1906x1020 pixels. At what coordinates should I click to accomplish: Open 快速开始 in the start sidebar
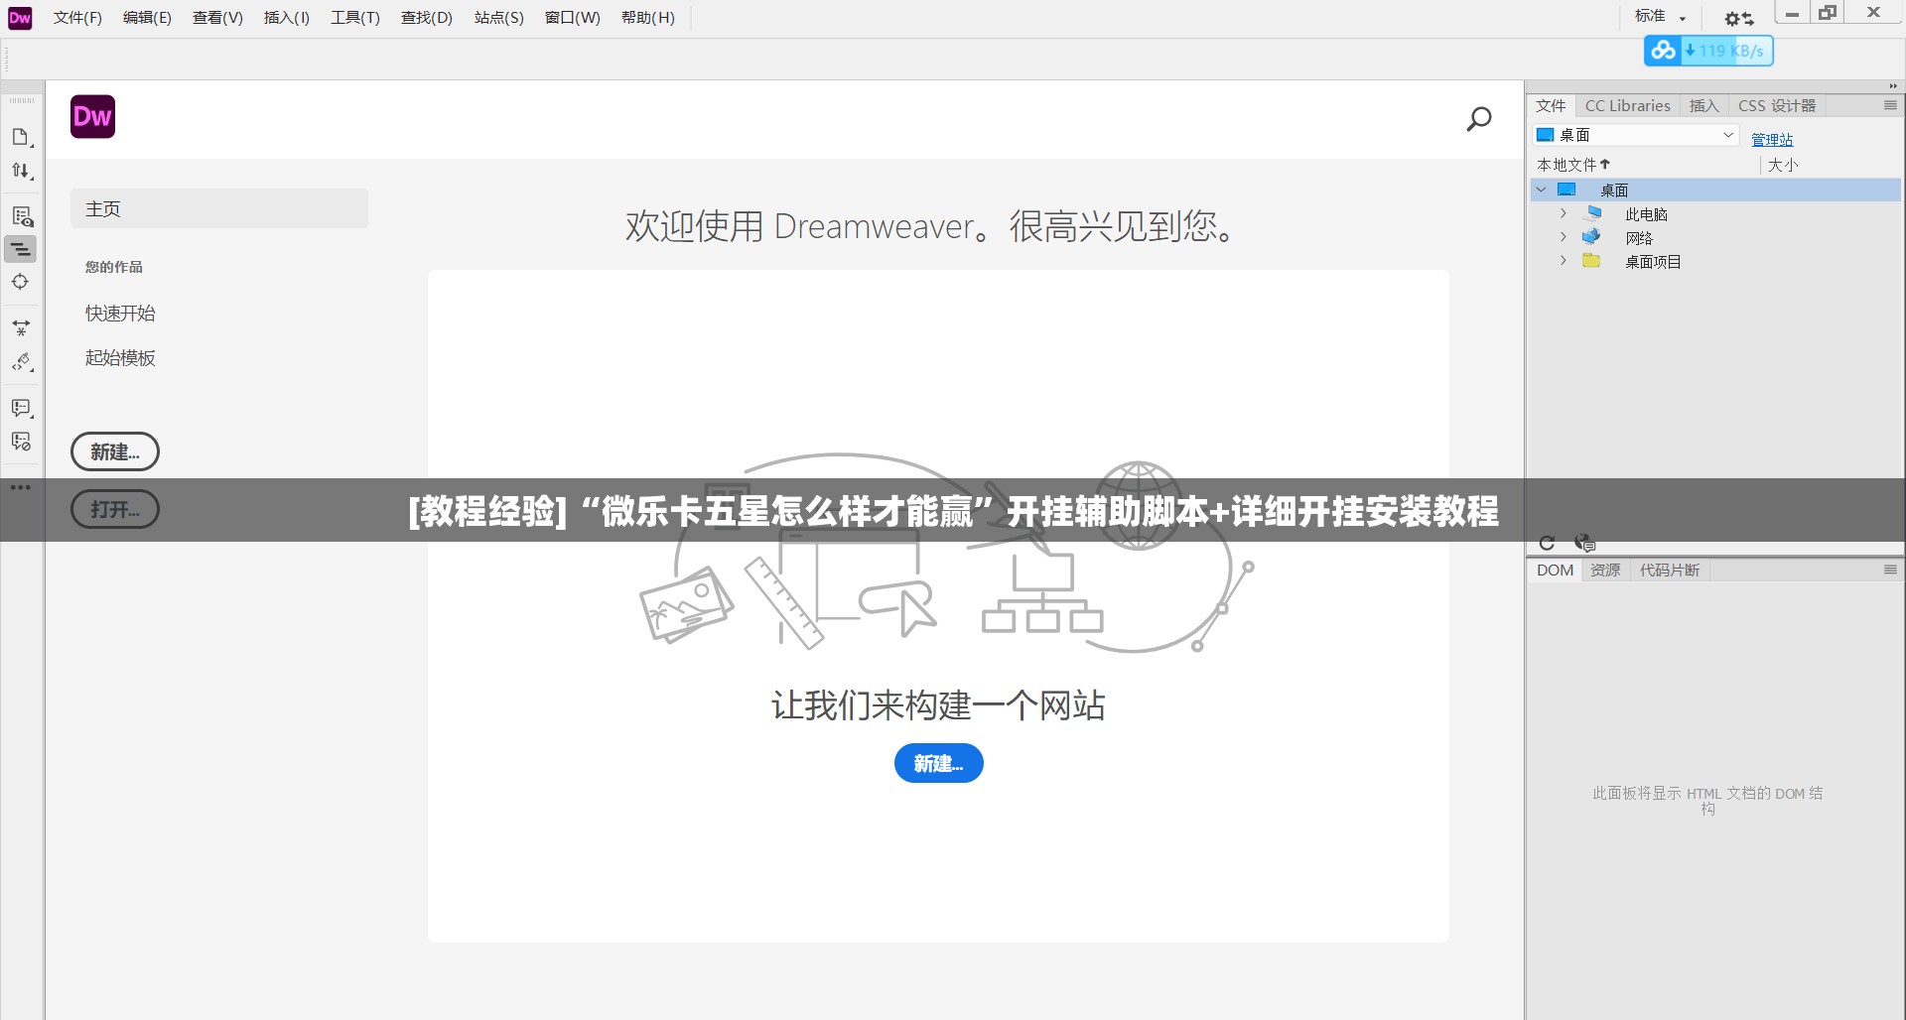tap(120, 313)
